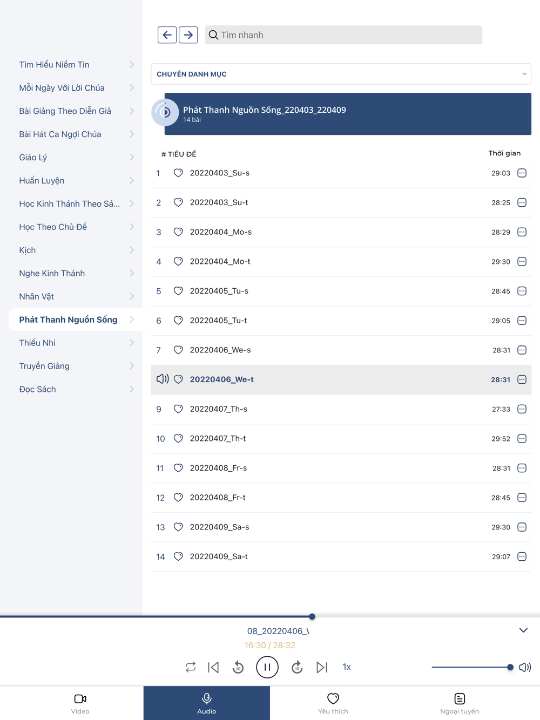The height and width of the screenshot is (720, 540).
Task: Favorite playing track 20220406_We-t with heart
Action: point(178,379)
